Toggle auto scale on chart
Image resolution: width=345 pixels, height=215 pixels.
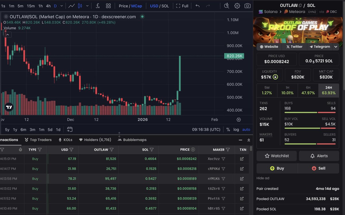(246, 129)
